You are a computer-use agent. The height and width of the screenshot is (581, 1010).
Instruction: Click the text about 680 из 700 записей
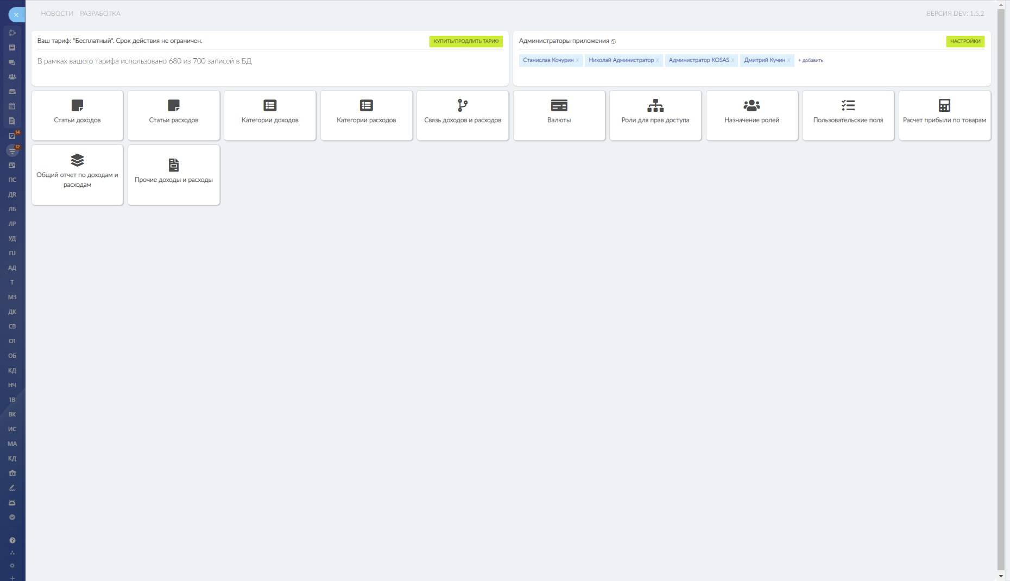[x=144, y=61]
